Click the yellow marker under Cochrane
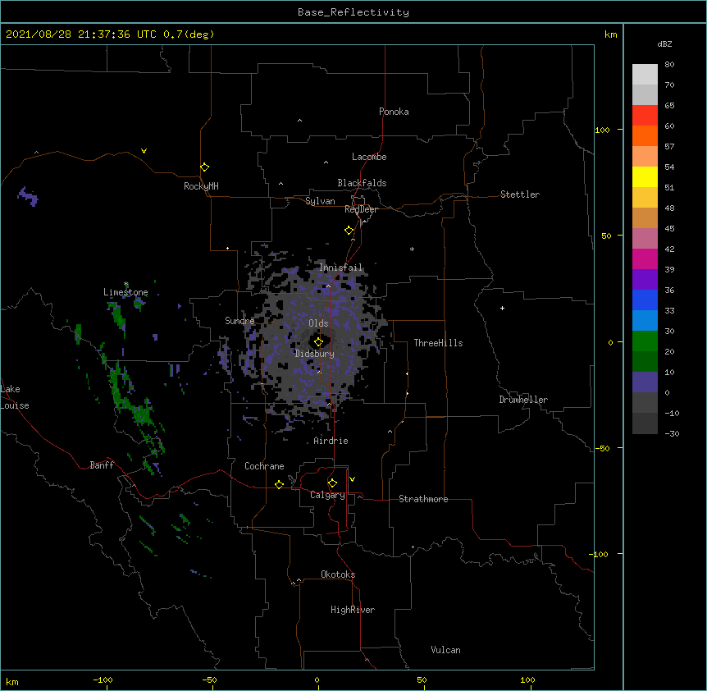Screen dimensions: 707x691 tap(279, 484)
